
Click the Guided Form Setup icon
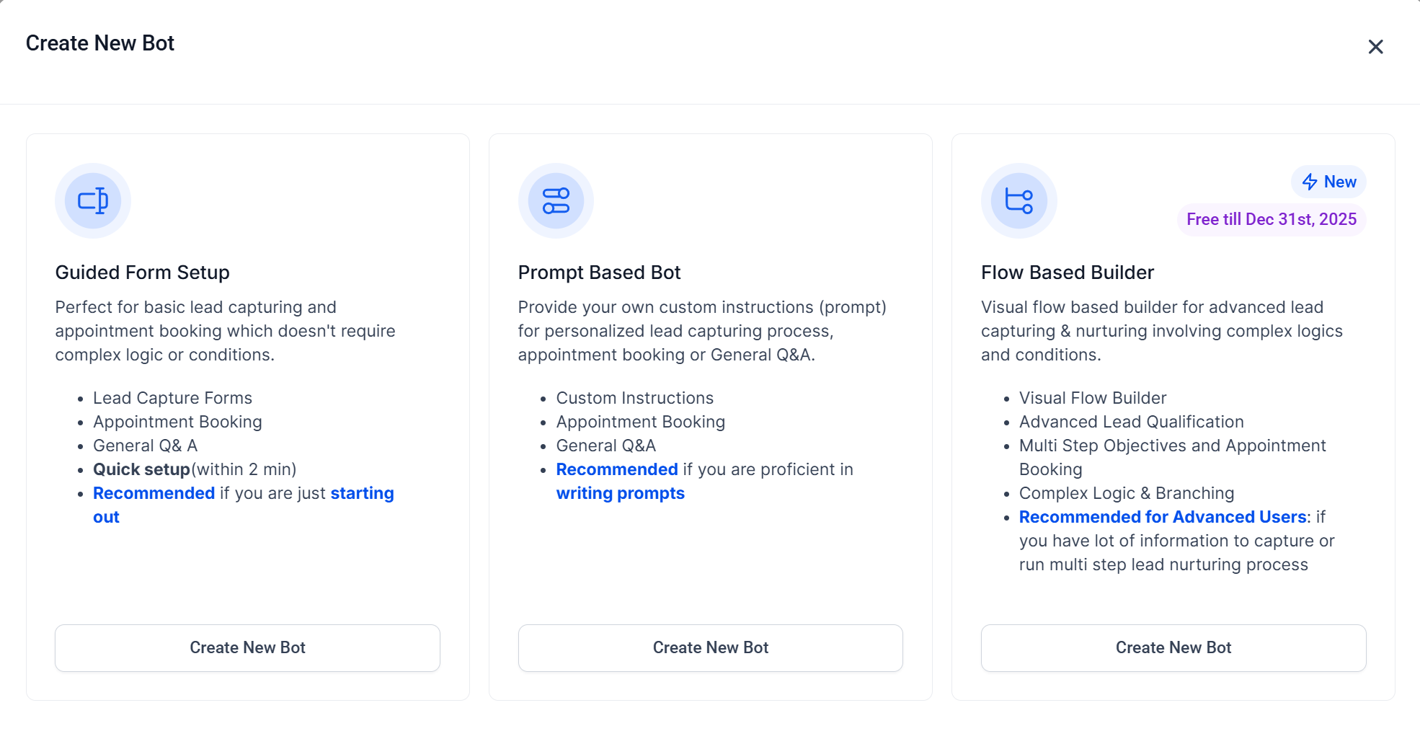pyautogui.click(x=93, y=200)
